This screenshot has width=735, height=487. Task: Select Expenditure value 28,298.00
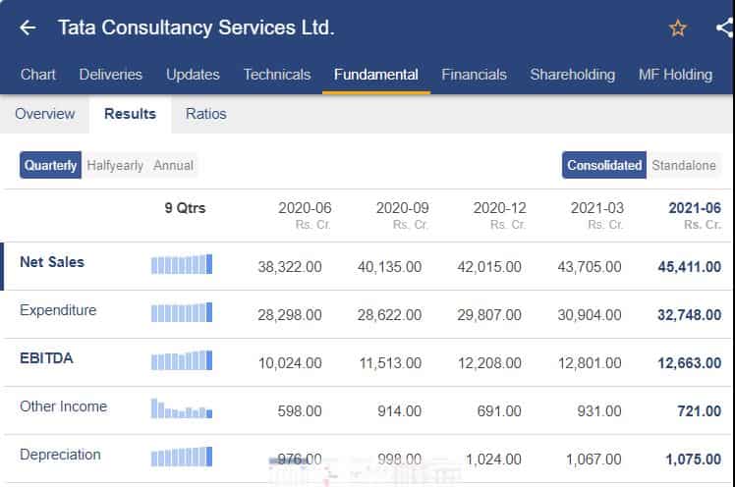290,315
